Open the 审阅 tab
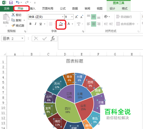This screenshot has width=143, height=129. click(x=87, y=9)
